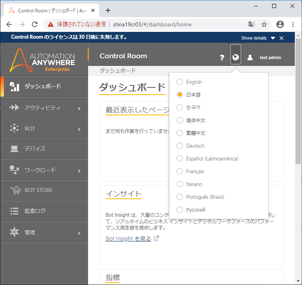Click the ダッシュボード sidebar chart icon
This screenshot has width=302, height=285.
point(14,87)
